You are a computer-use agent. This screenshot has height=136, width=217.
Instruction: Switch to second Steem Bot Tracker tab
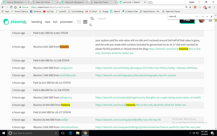(x=103, y=2)
